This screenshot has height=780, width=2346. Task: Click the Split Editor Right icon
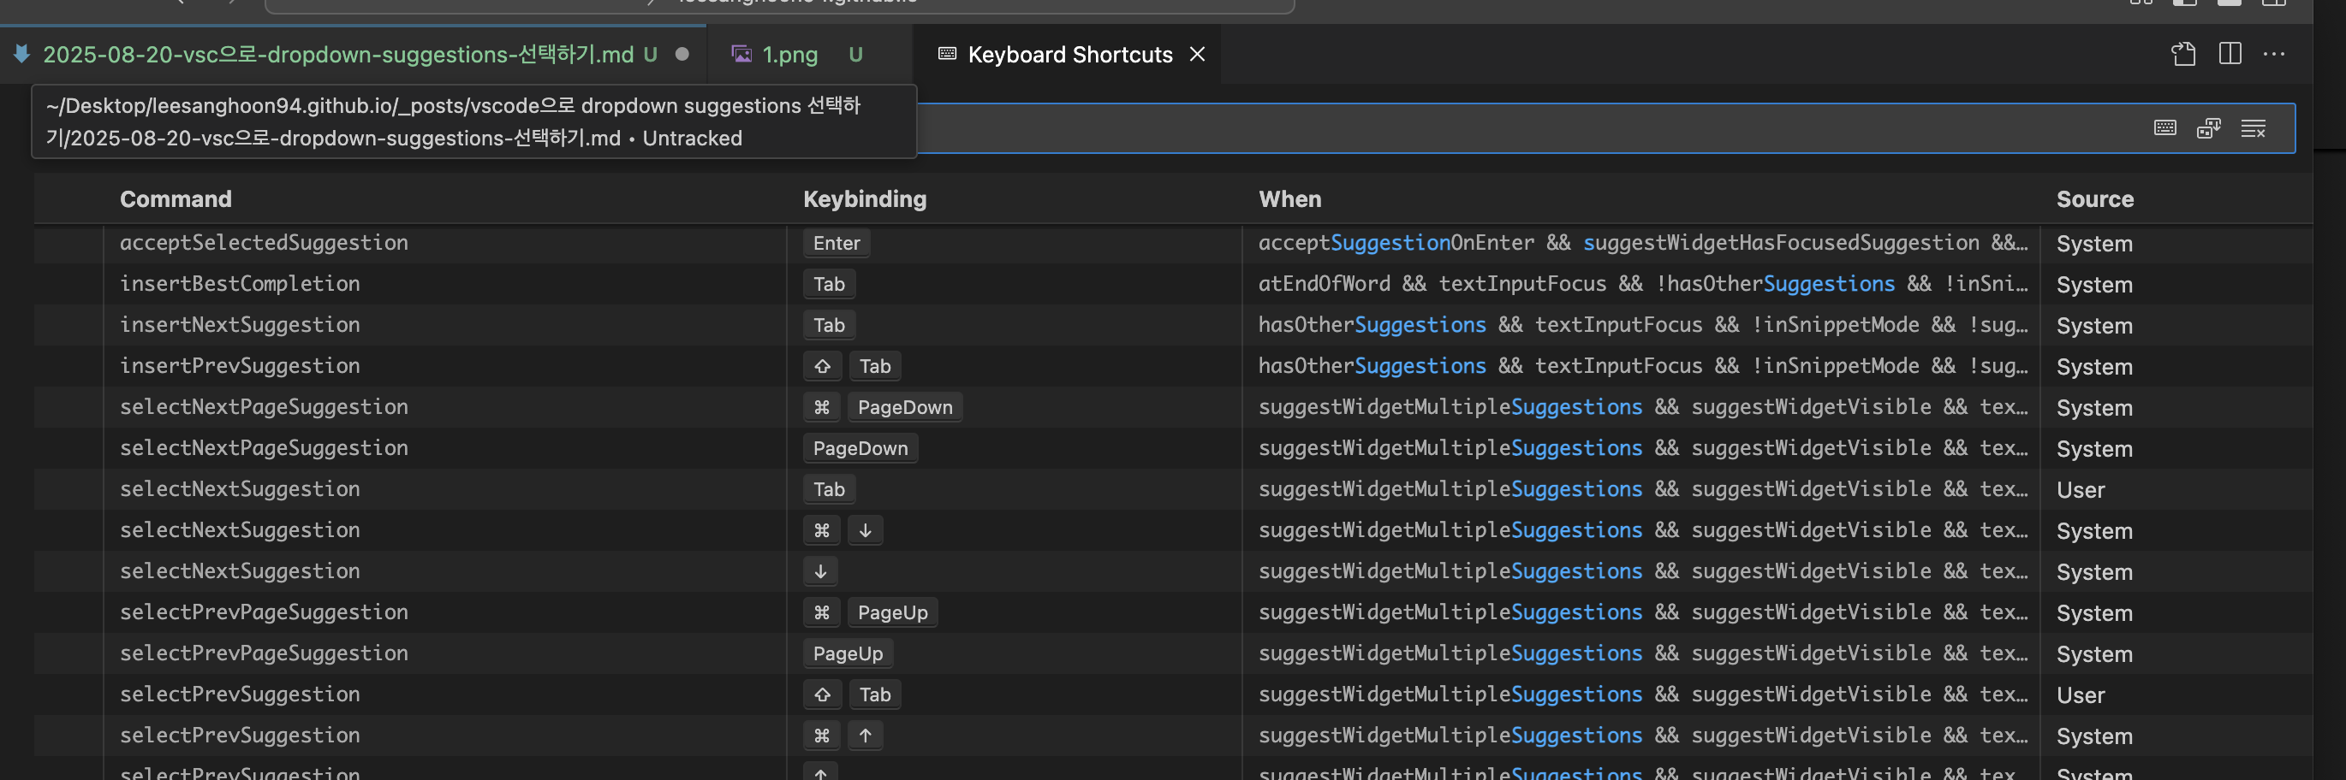(2230, 55)
